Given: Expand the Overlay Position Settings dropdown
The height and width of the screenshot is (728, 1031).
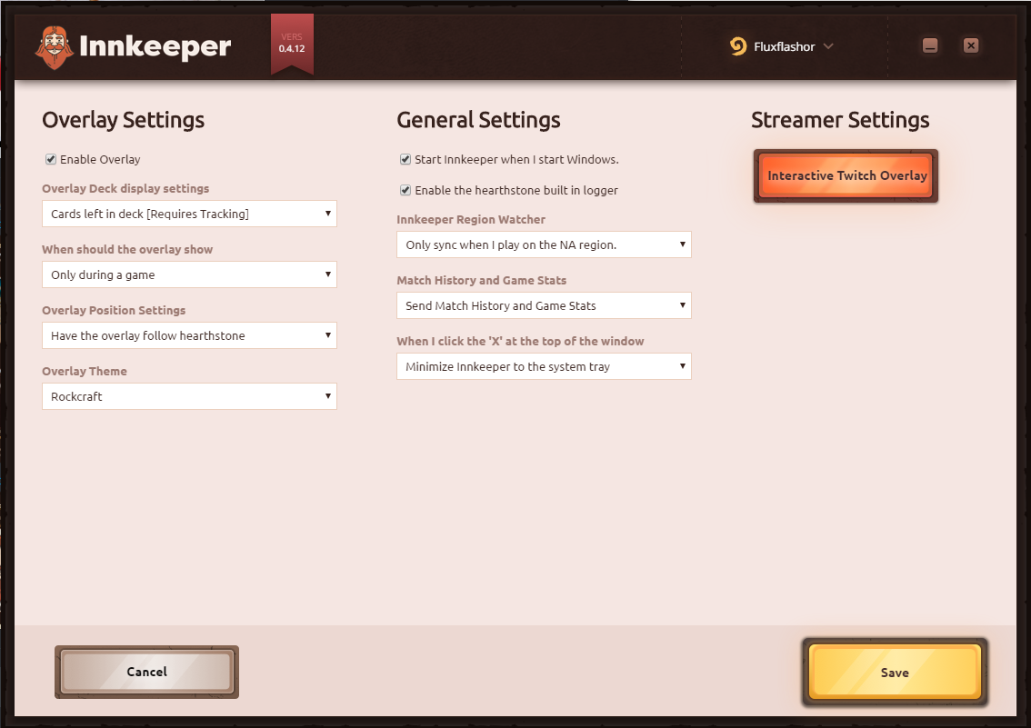Looking at the screenshot, I should click(188, 335).
